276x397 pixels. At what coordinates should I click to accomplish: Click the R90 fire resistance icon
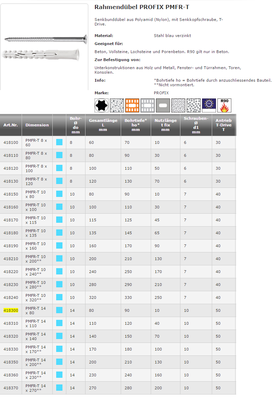(x=224, y=105)
